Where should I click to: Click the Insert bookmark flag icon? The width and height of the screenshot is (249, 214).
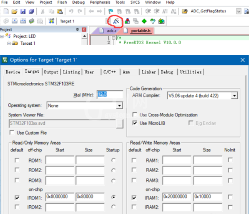(x=111, y=11)
